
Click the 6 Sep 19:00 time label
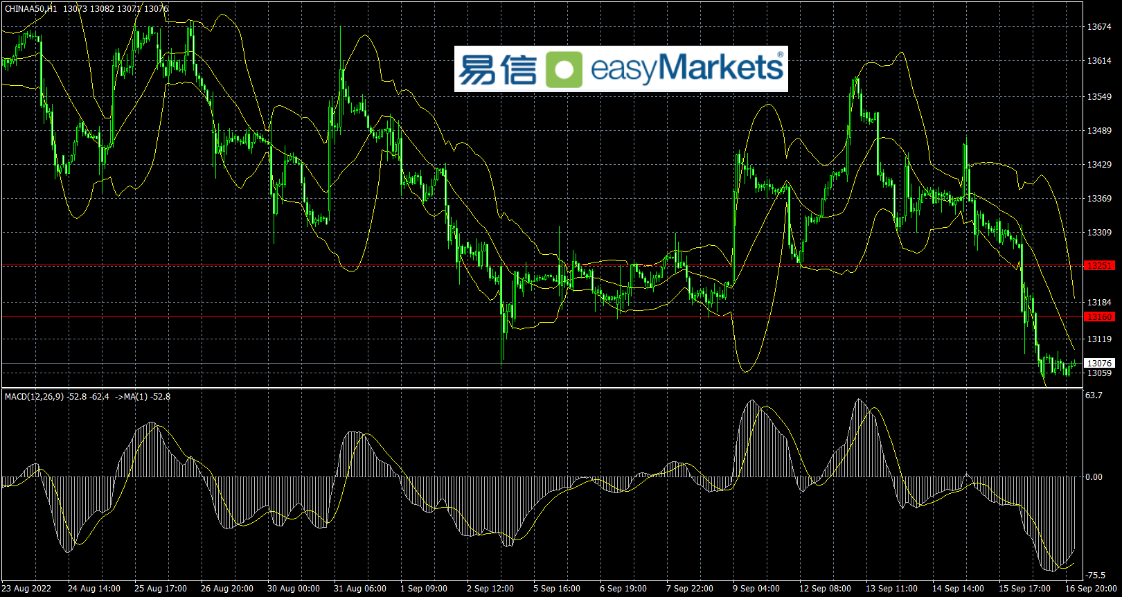623,589
